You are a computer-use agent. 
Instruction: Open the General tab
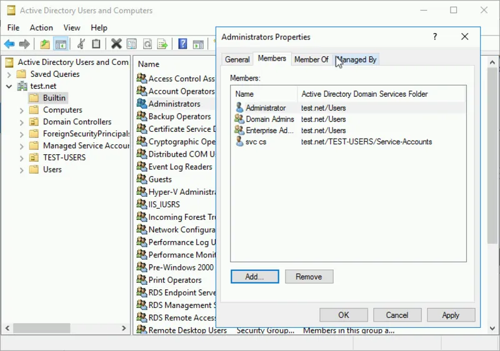point(237,59)
